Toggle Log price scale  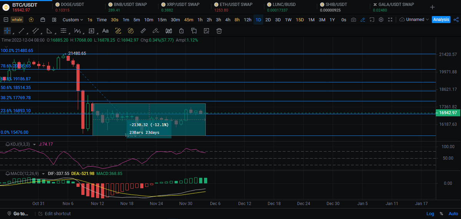(430, 214)
